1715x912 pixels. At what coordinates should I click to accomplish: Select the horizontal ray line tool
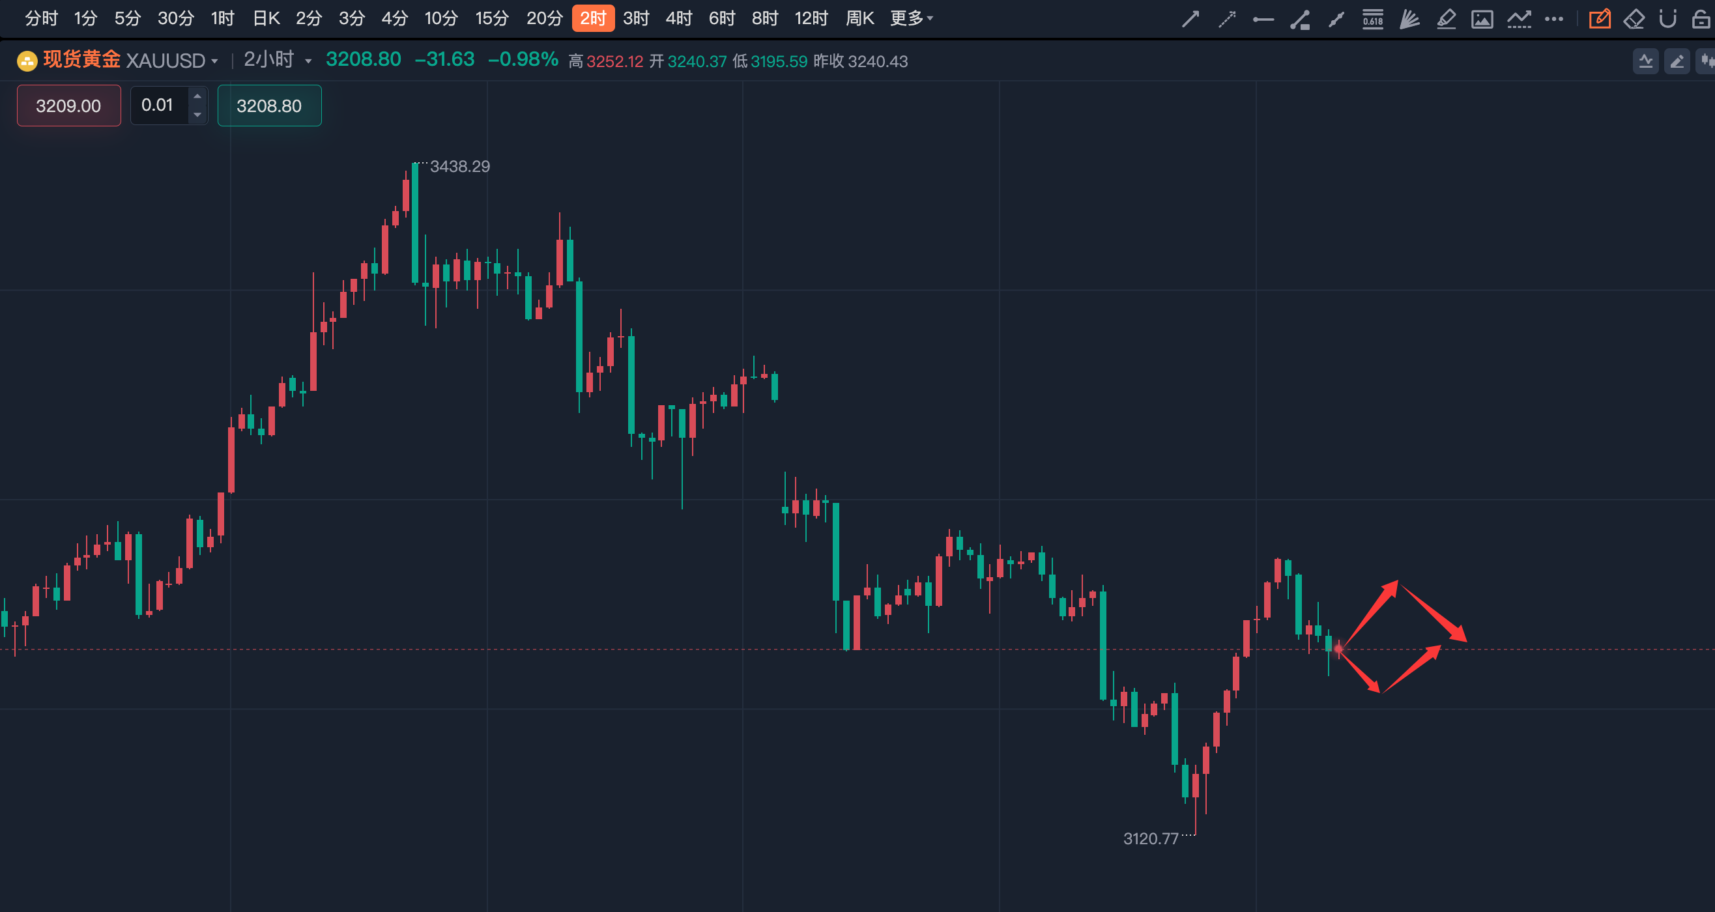pos(1263,20)
